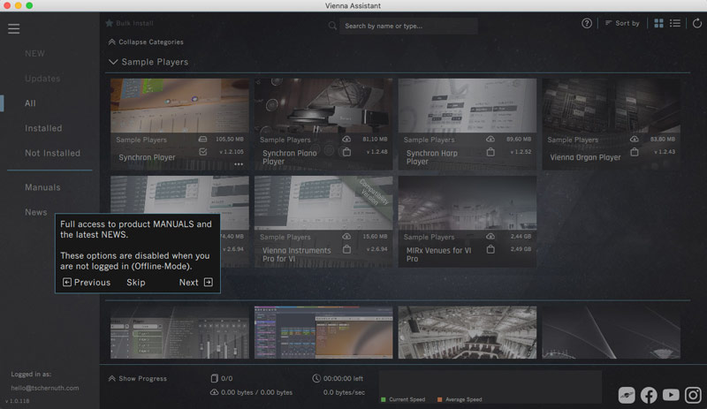Click download cloud icon on Synchron Piano Player
The width and height of the screenshot is (707, 409).
point(346,140)
